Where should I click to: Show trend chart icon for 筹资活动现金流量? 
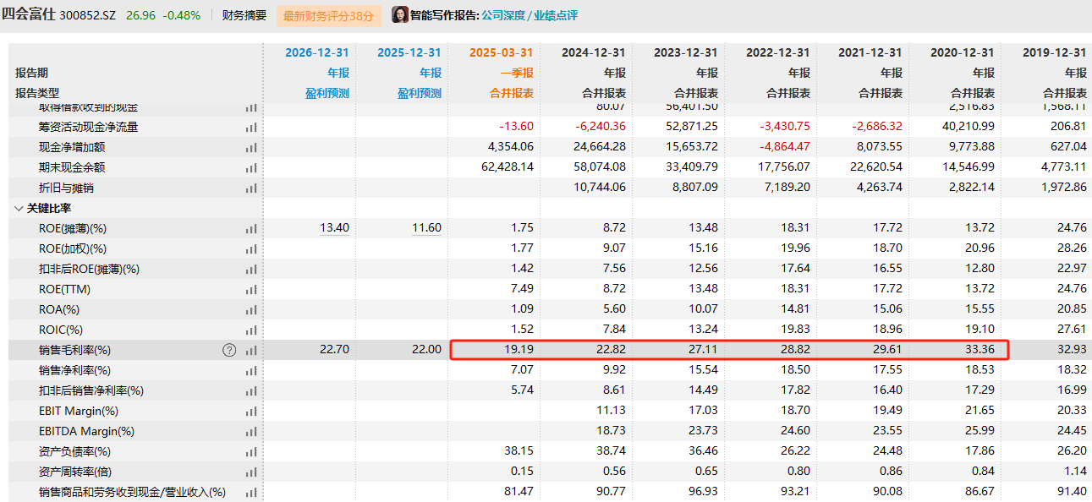pyautogui.click(x=251, y=128)
